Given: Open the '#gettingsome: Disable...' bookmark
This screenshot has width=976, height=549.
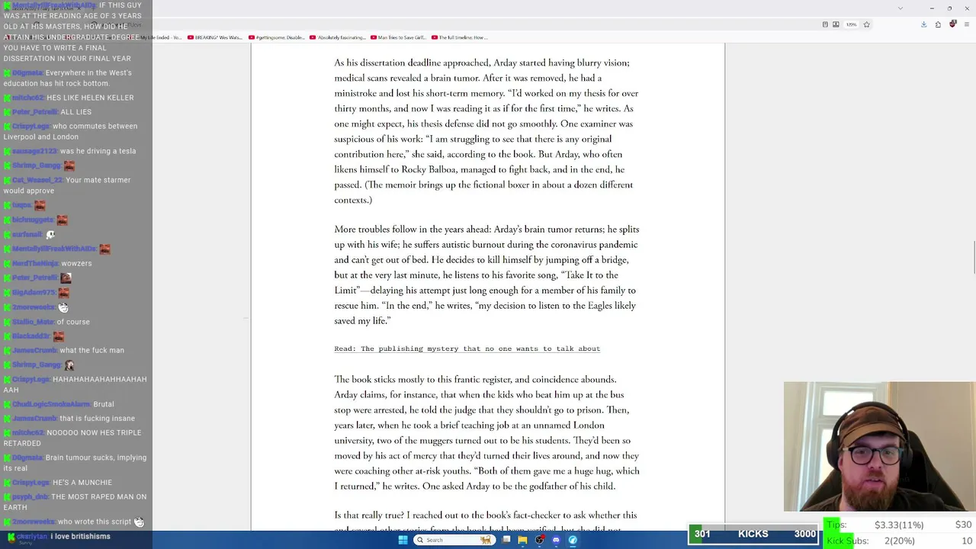Looking at the screenshot, I should (x=276, y=37).
